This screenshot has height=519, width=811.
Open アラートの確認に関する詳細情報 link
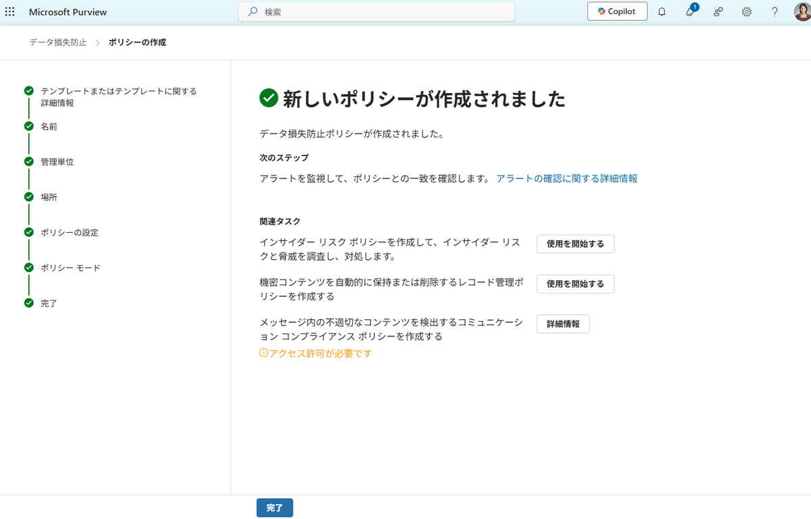click(566, 179)
